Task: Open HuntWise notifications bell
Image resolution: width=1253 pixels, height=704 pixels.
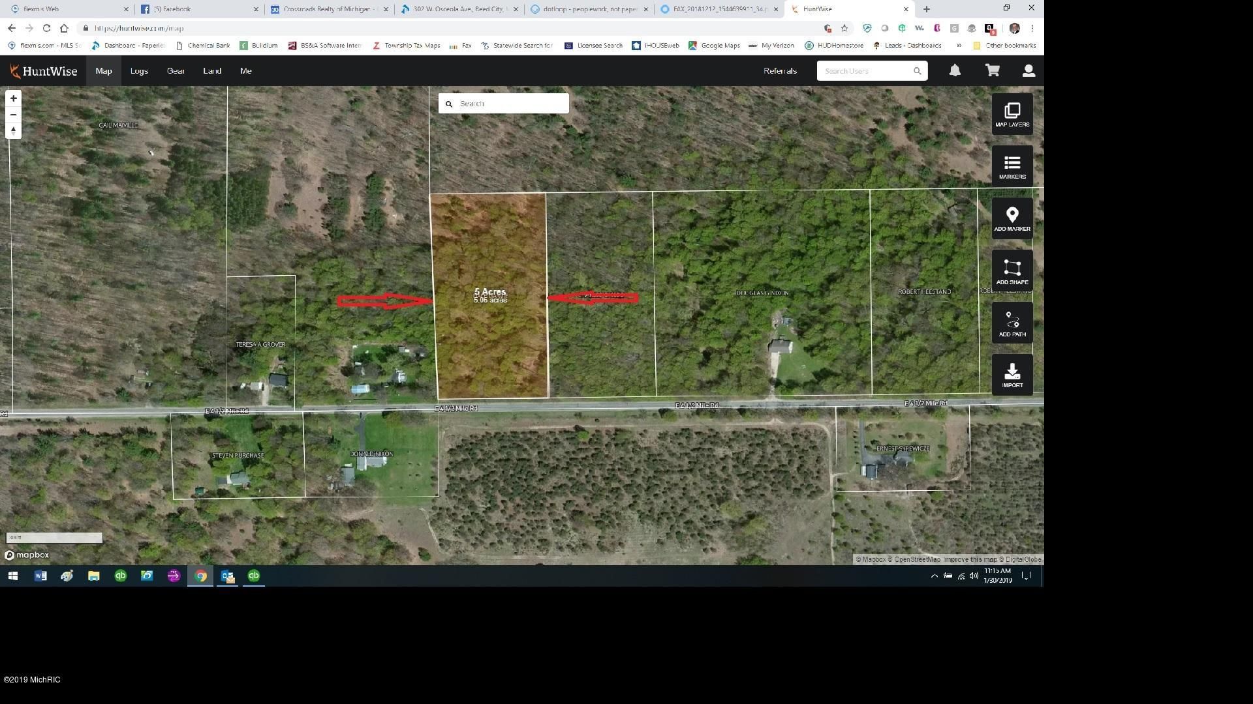Action: point(955,70)
